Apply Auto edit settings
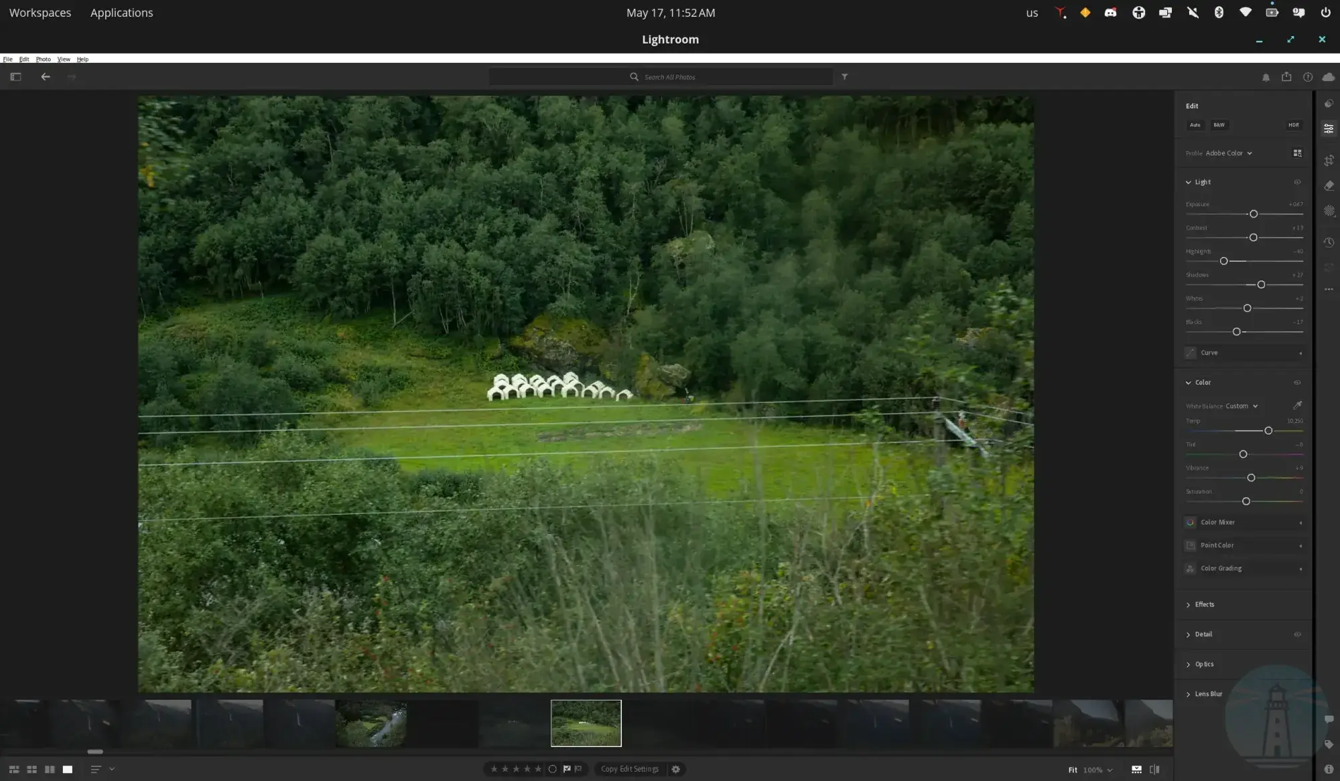 coord(1195,125)
